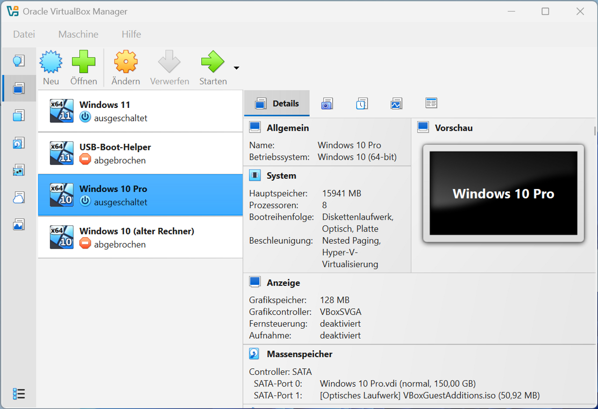Image resolution: width=598 pixels, height=409 pixels.
Task: Open the Maschine menu
Action: [78, 34]
